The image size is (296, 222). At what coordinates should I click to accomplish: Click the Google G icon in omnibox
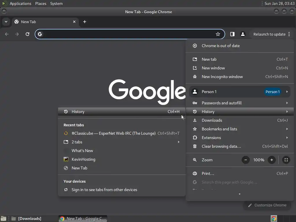tap(40, 34)
